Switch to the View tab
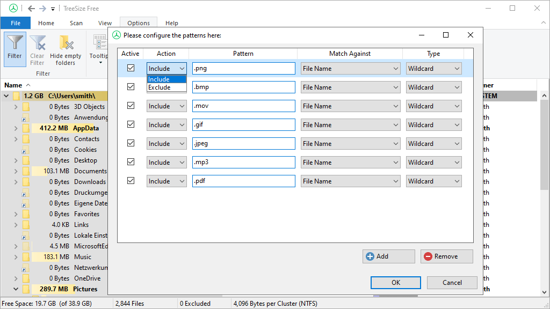Image resolution: width=550 pixels, height=309 pixels. (x=105, y=23)
